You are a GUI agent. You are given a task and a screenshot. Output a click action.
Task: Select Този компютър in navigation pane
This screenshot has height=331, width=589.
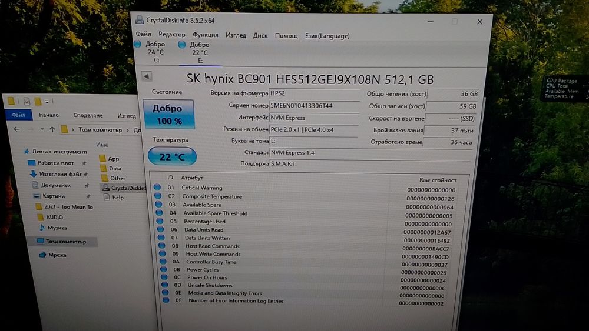tap(62, 242)
